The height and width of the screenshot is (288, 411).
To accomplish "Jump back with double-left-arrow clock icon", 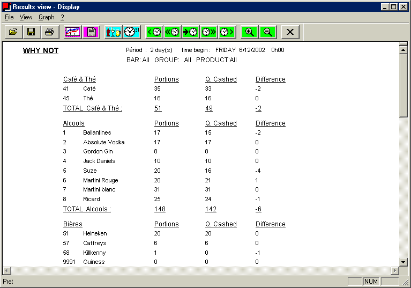I will [x=173, y=32].
